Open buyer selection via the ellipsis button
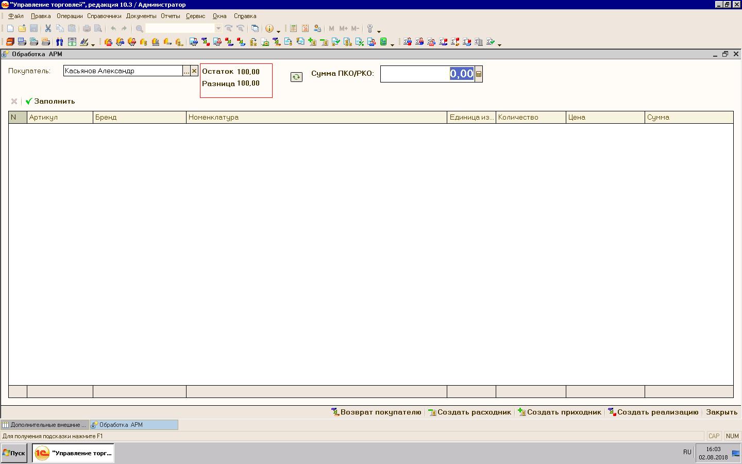The image size is (742, 464). (x=187, y=71)
